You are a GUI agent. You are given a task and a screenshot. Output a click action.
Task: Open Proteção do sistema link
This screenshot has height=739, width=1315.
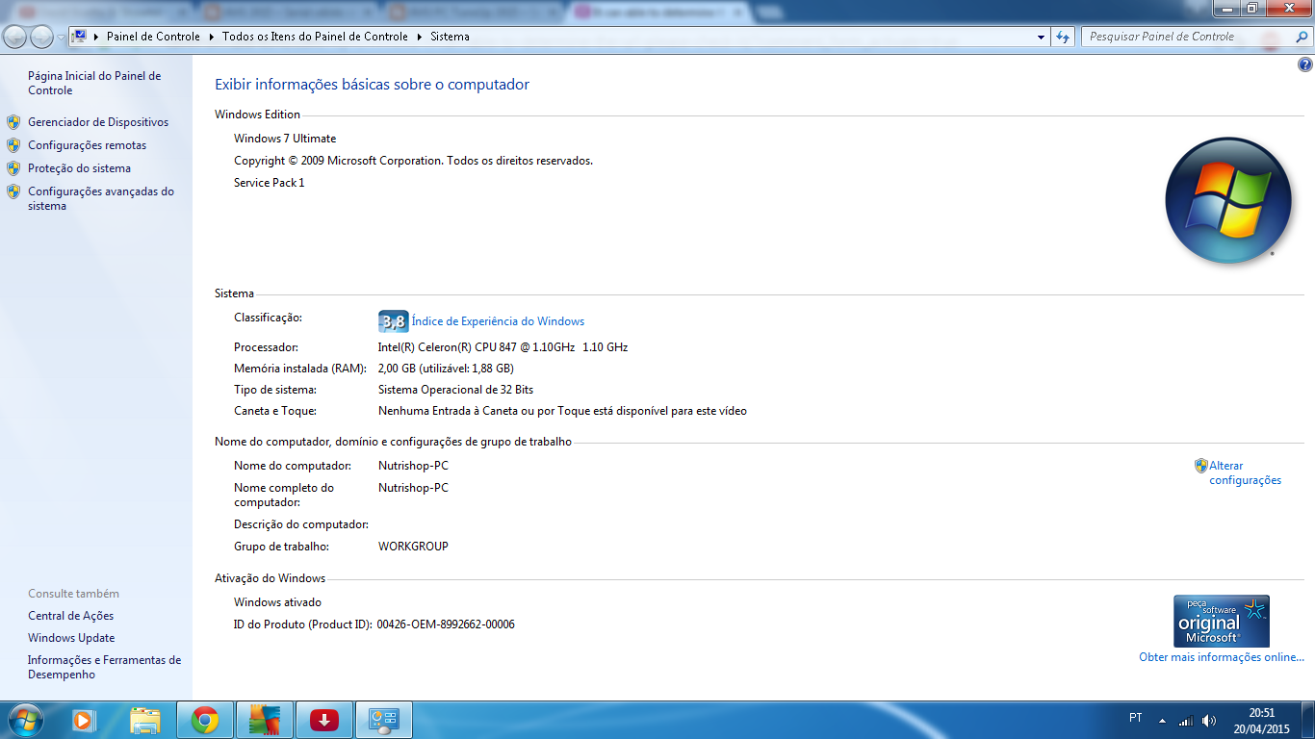point(79,168)
